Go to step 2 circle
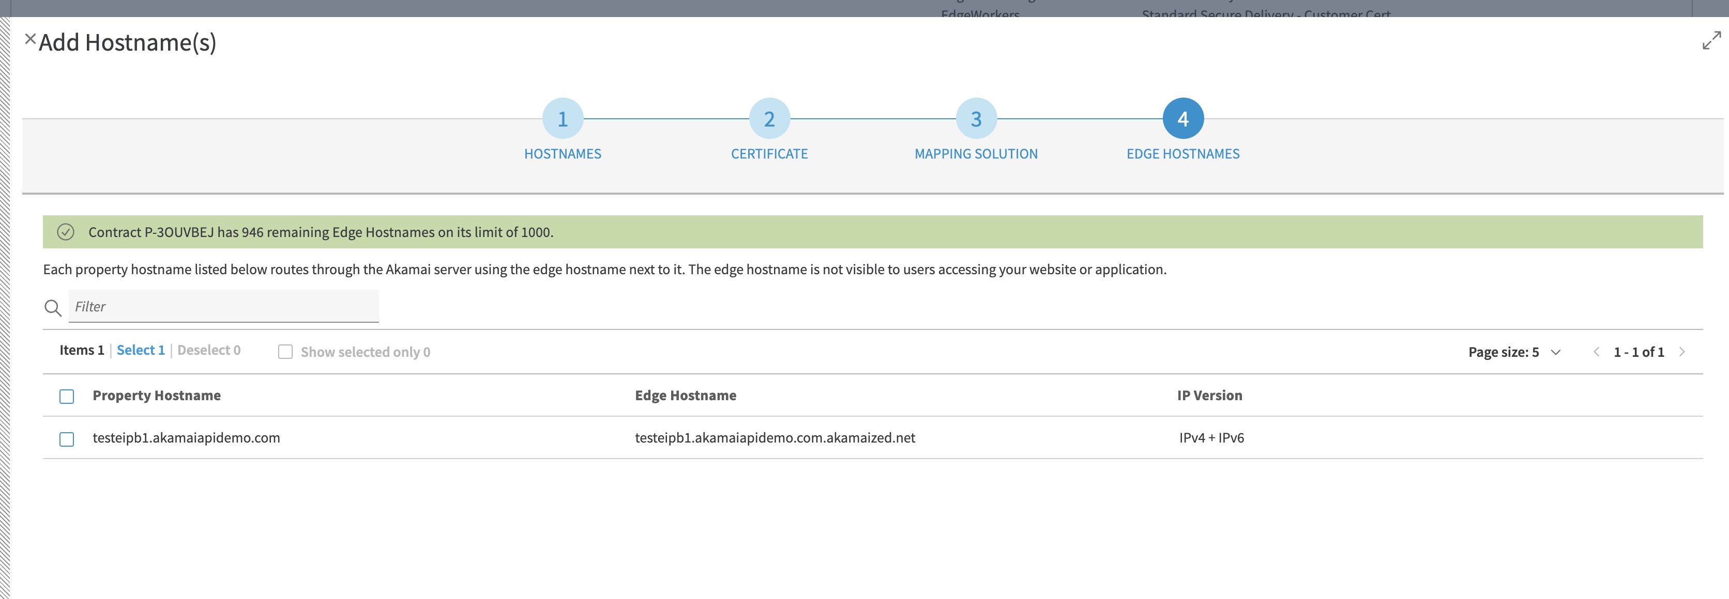The width and height of the screenshot is (1729, 599). point(769,119)
